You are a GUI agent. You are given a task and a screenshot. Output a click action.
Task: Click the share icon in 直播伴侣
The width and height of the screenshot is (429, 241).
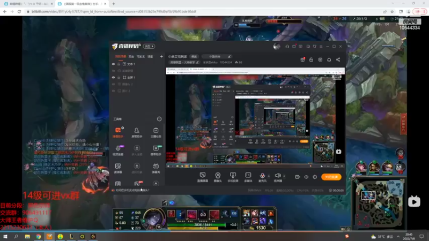[338, 59]
